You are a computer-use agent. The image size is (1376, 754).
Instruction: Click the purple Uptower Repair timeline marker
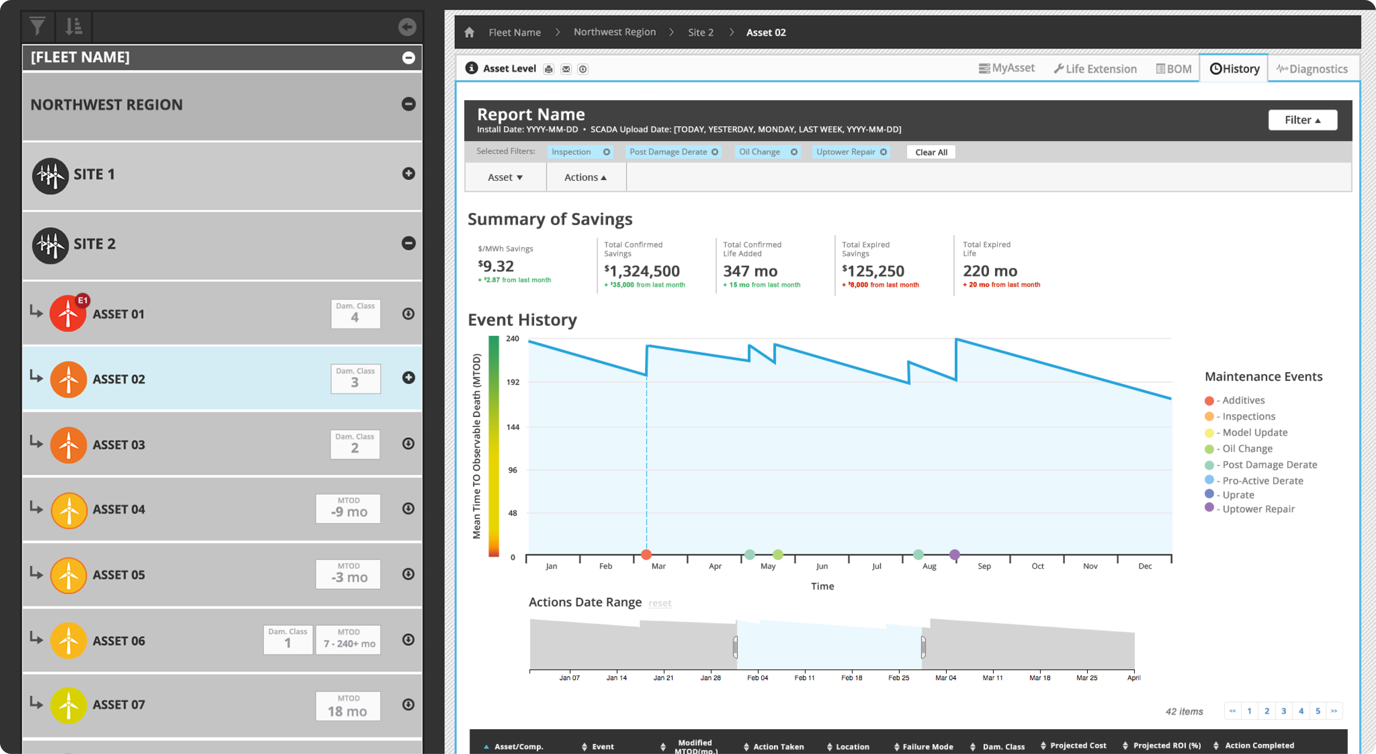[x=955, y=555]
